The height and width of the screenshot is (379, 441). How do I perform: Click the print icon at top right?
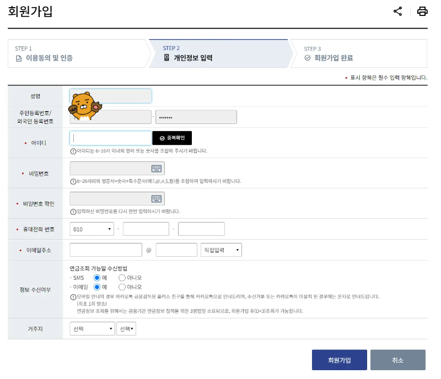(422, 11)
